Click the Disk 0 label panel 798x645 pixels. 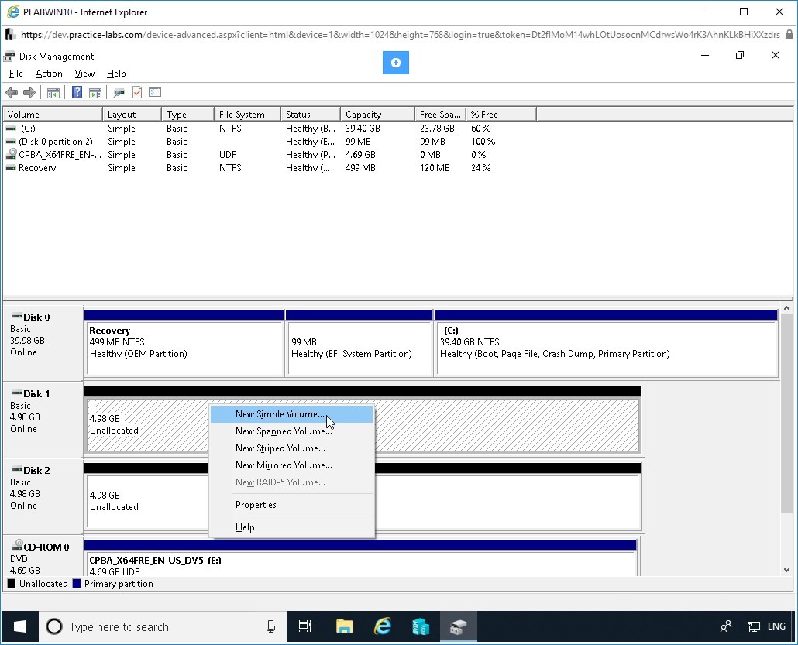coord(43,342)
